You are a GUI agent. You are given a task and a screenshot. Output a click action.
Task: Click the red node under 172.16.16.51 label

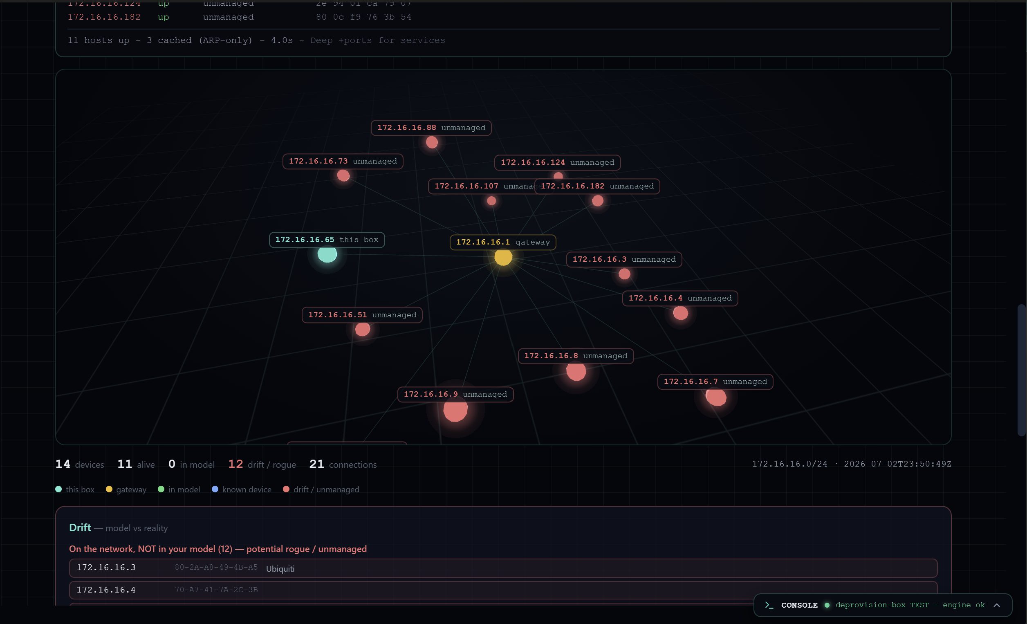(x=362, y=329)
